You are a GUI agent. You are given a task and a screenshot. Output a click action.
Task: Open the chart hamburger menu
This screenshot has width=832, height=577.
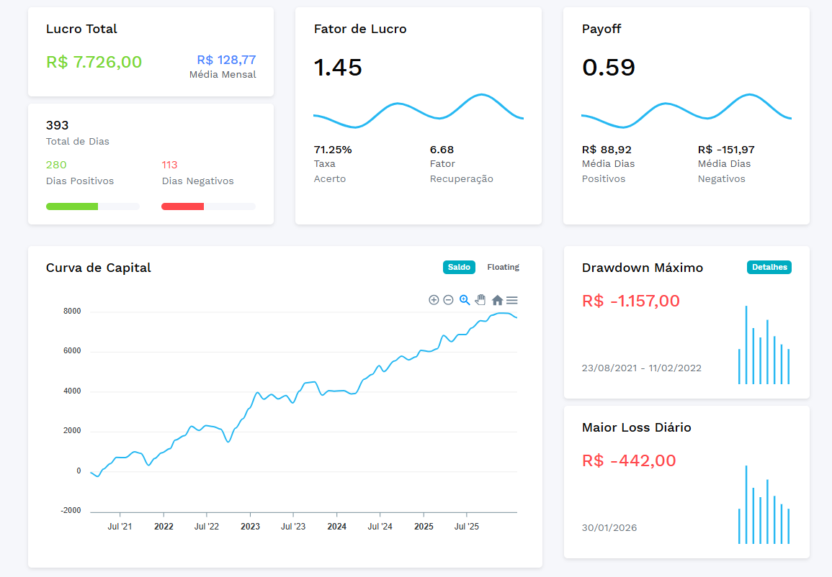(x=512, y=300)
